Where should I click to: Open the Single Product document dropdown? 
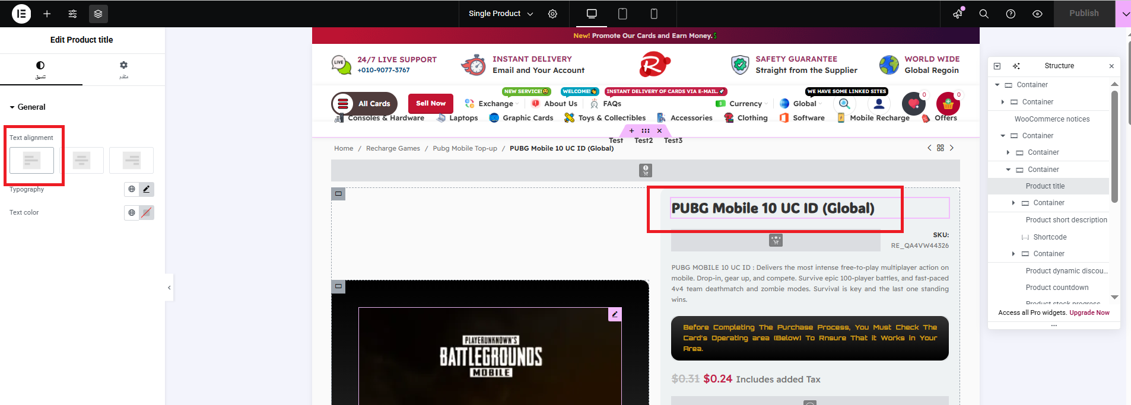501,14
